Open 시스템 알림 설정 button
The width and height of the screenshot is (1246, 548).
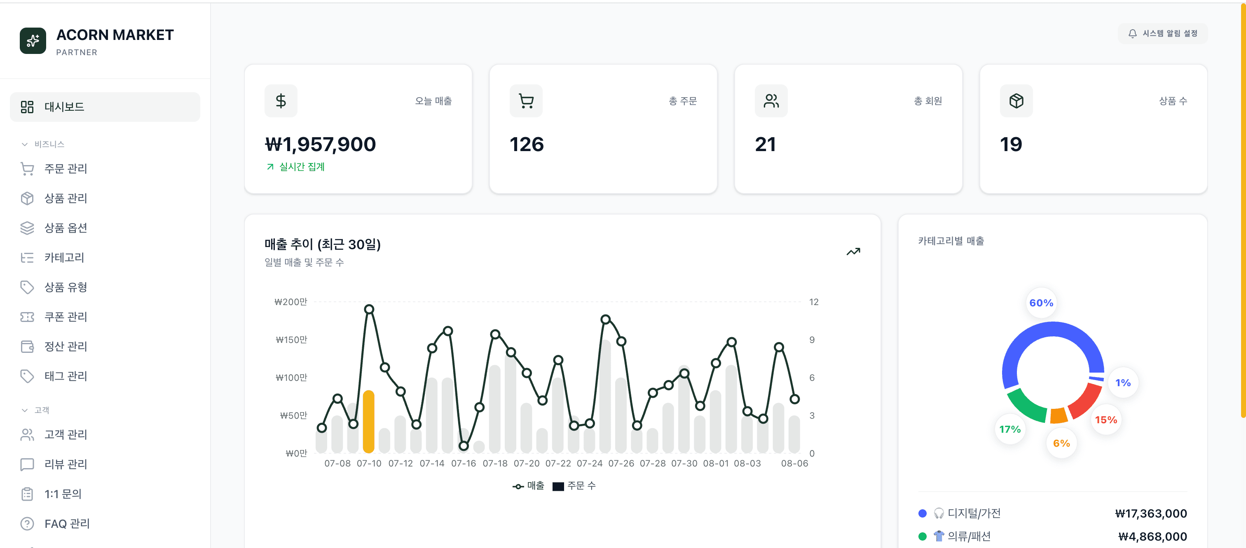pos(1162,33)
